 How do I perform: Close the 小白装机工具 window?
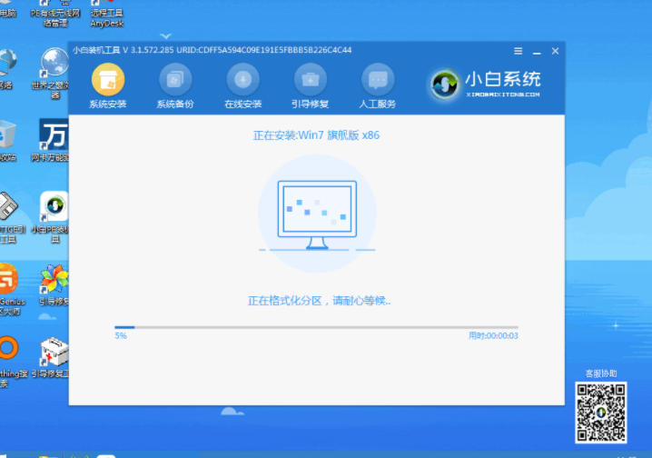tap(555, 51)
